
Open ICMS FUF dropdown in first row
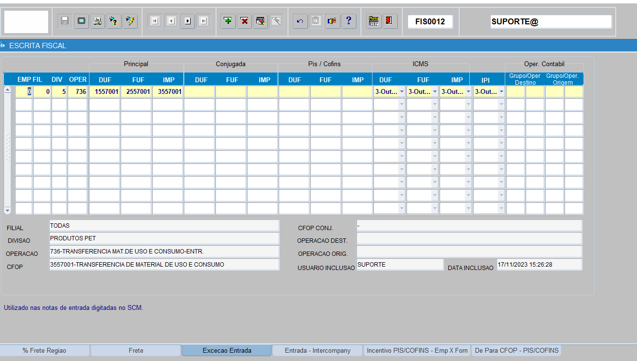435,91
